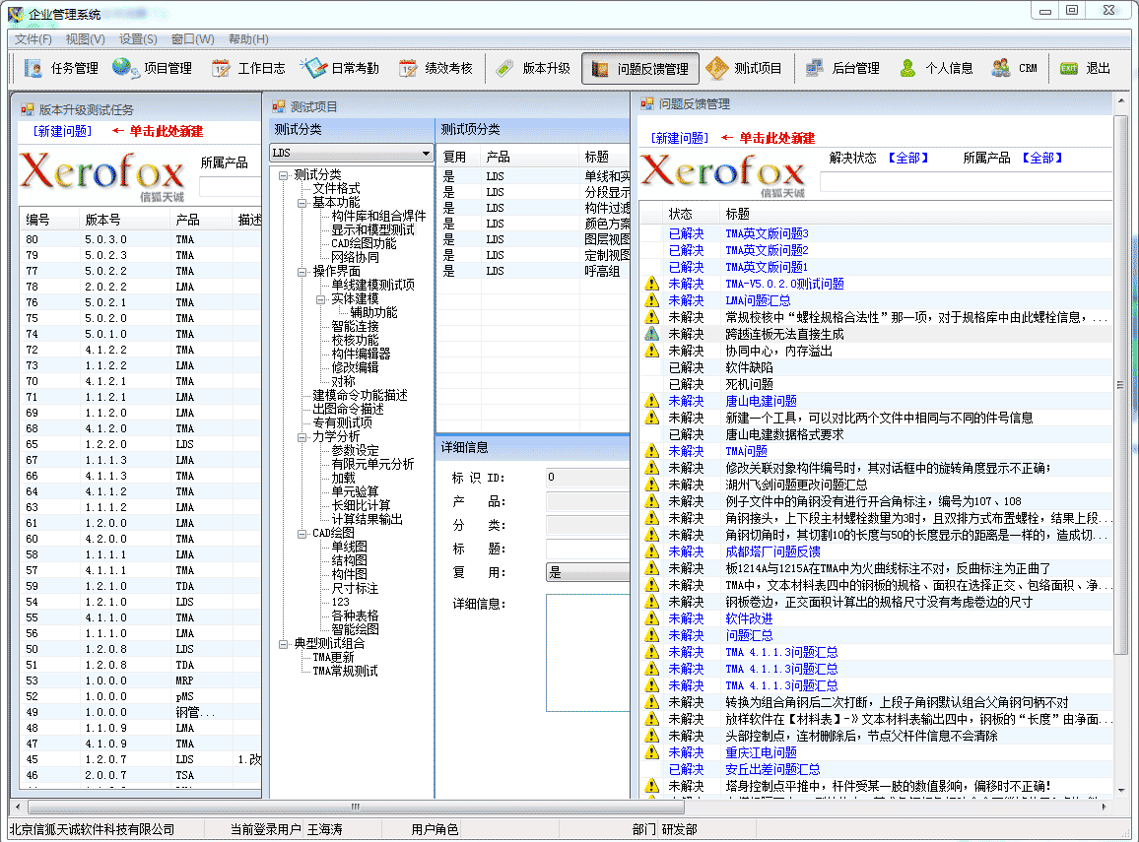The image size is (1139, 842).
Task: Open the 设置(S) menu
Action: pyautogui.click(x=138, y=39)
